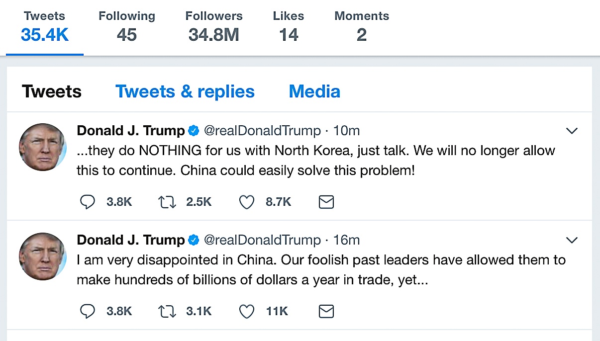Open the dropdown arrow on the China trade tweet

click(572, 240)
